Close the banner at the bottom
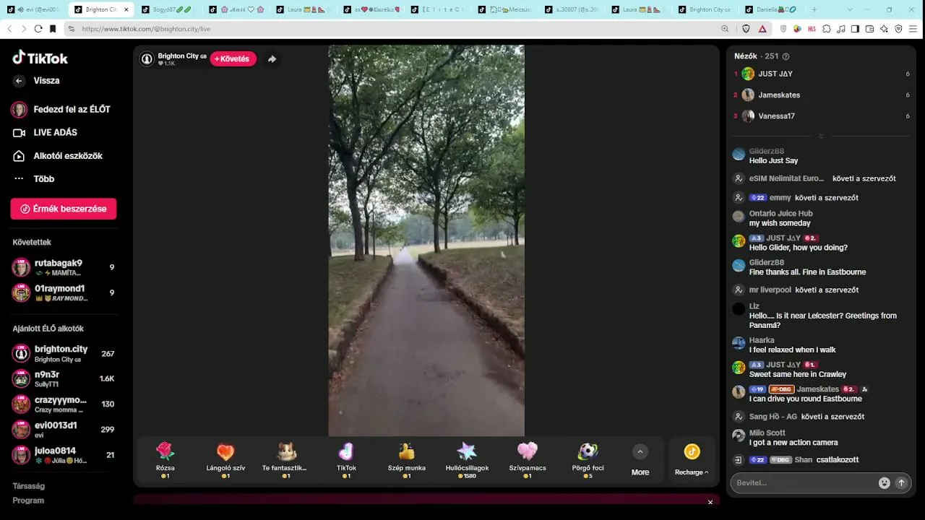 pyautogui.click(x=710, y=502)
